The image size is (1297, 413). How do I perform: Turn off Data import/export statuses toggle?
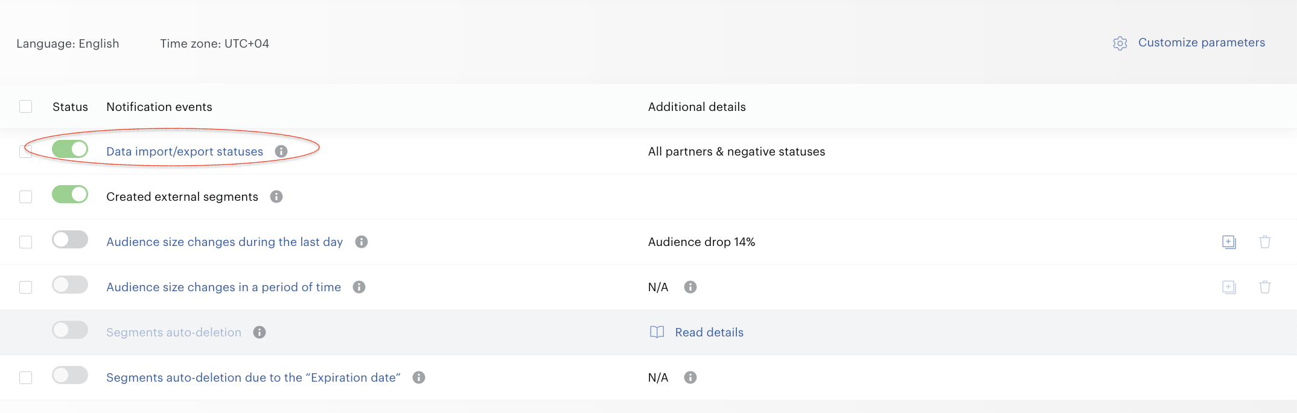pyautogui.click(x=70, y=149)
